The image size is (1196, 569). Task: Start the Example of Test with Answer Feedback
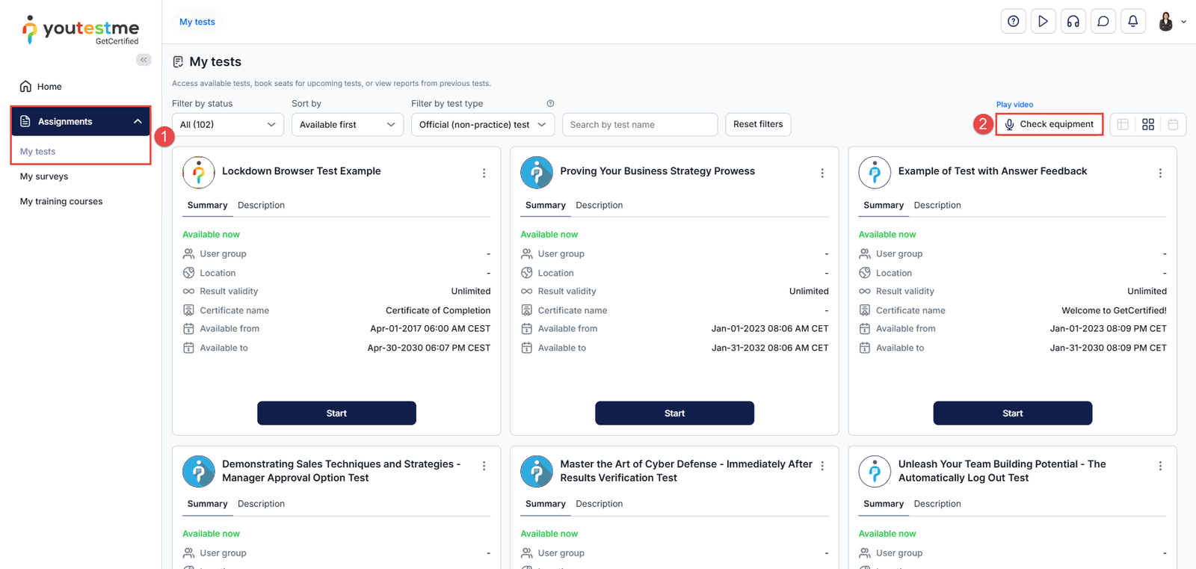point(1012,413)
